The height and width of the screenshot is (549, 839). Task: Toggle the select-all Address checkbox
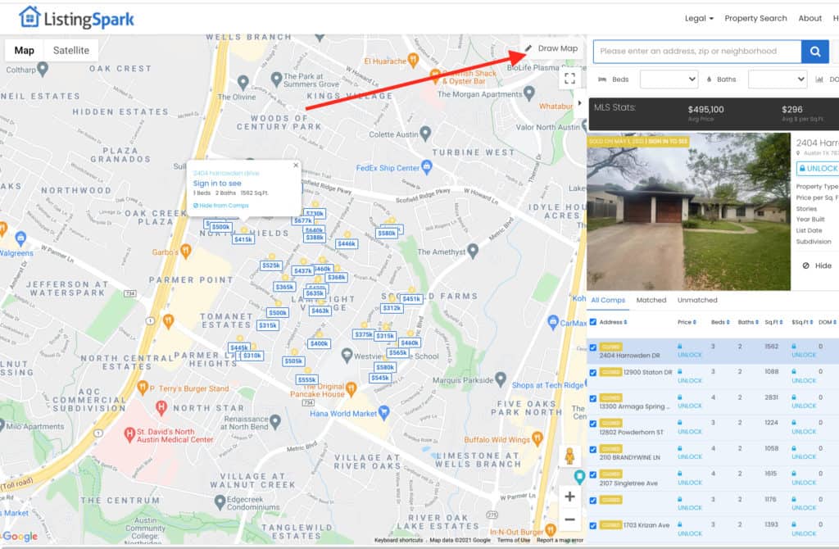coord(593,322)
